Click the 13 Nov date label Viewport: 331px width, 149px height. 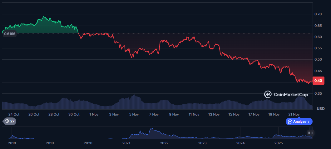(x=214, y=114)
